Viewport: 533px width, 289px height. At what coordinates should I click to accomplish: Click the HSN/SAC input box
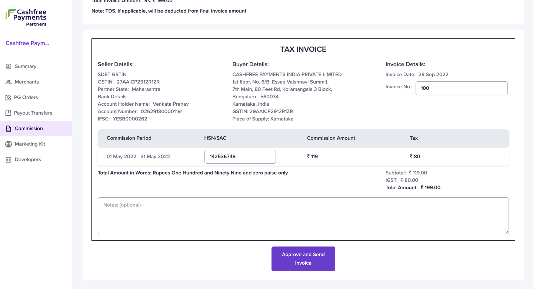point(240,157)
